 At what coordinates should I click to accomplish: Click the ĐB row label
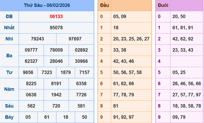click(x=9, y=17)
